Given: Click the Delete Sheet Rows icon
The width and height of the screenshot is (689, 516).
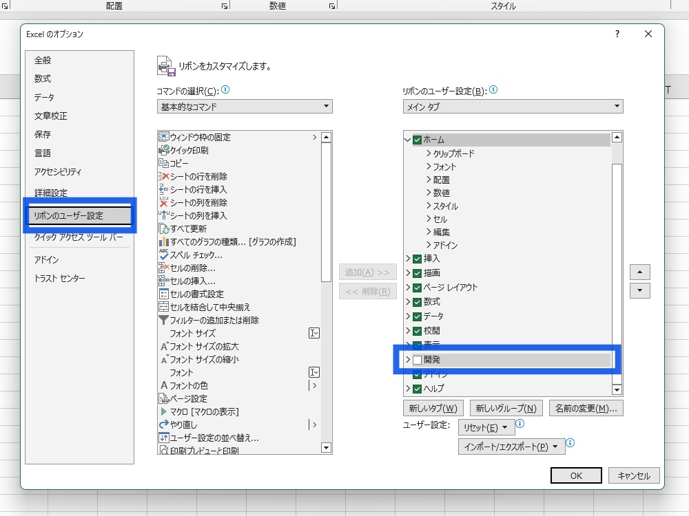Looking at the screenshot, I should (x=164, y=176).
